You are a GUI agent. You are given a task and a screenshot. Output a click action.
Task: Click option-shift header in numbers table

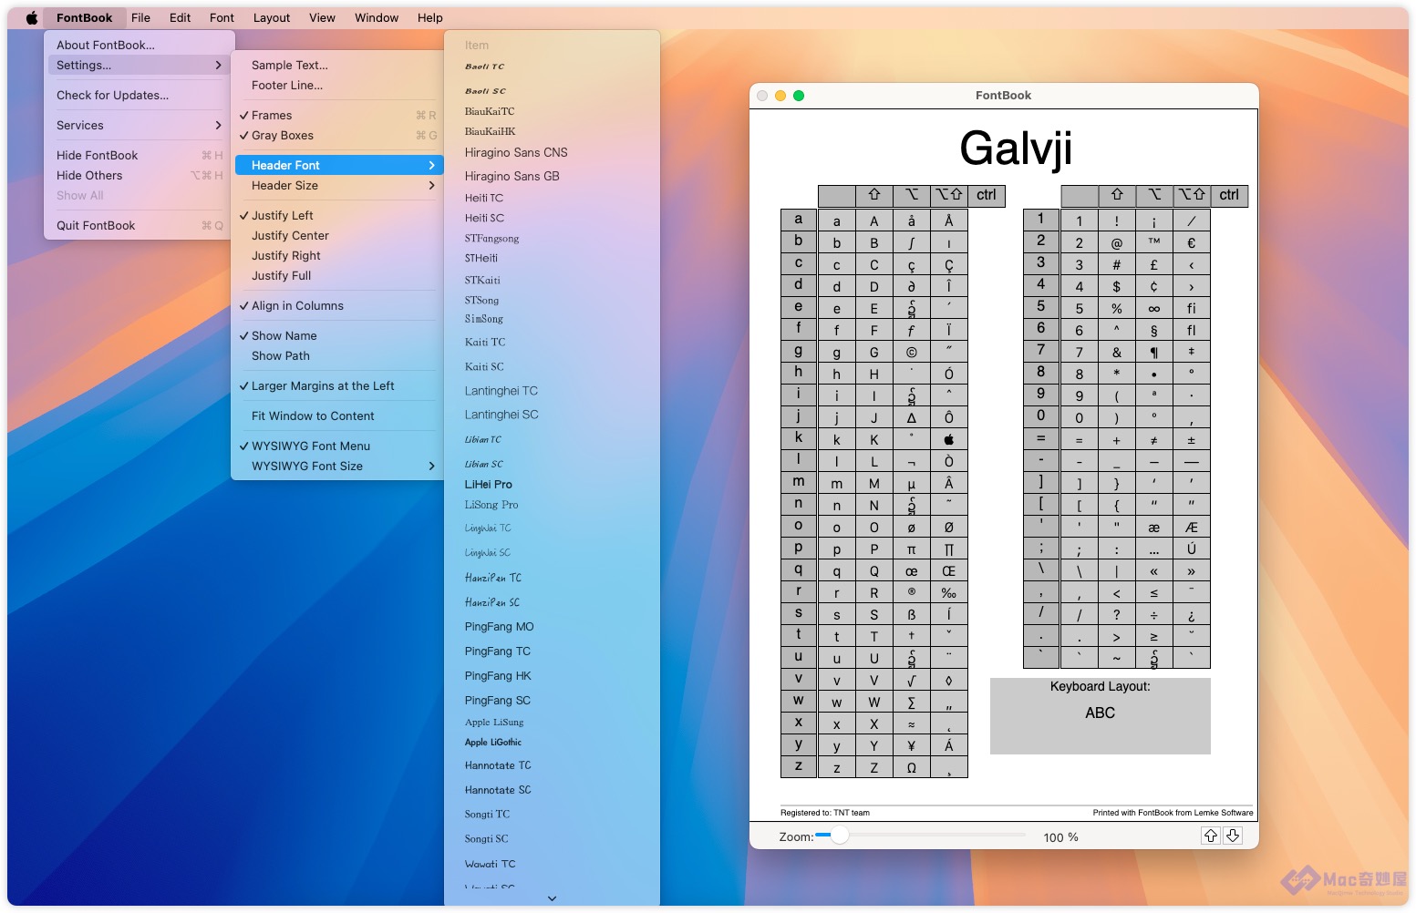coord(1192,195)
